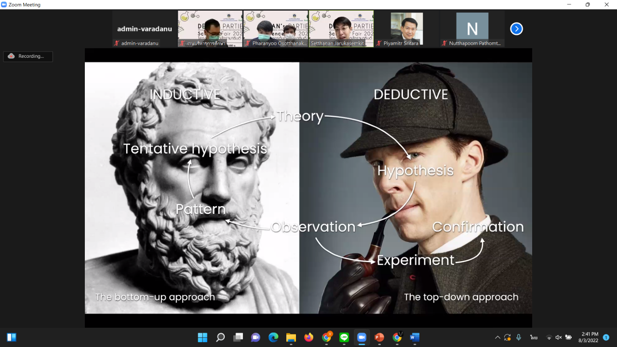Screen dimensions: 617x347
Task: Click the microphone tray icon
Action: tap(519, 337)
